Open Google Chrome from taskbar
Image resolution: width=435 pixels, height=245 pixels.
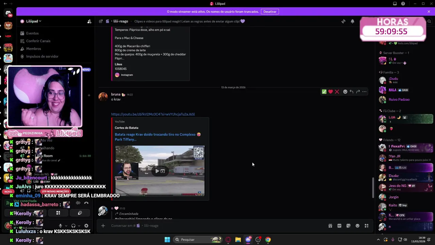point(268,240)
